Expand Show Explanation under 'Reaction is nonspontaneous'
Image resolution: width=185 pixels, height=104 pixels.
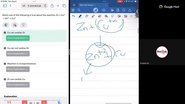(18, 69)
